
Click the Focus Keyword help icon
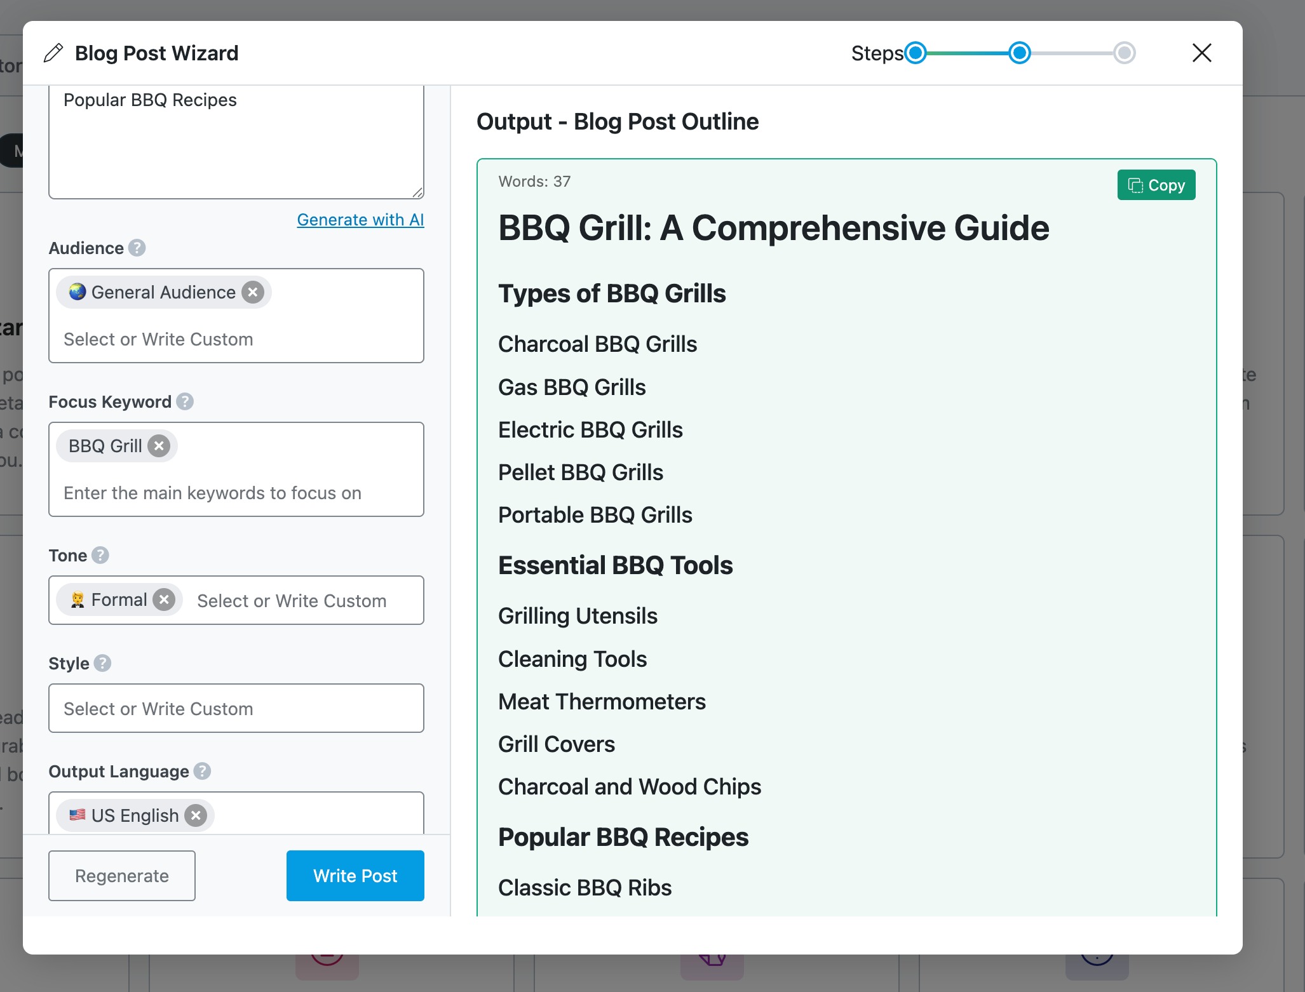point(185,401)
